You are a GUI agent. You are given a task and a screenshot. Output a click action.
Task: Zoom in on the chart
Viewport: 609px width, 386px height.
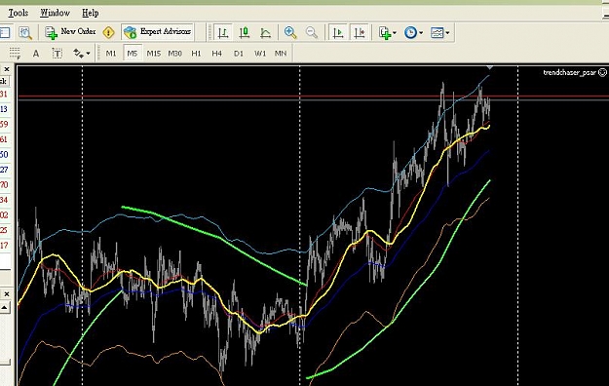click(290, 32)
